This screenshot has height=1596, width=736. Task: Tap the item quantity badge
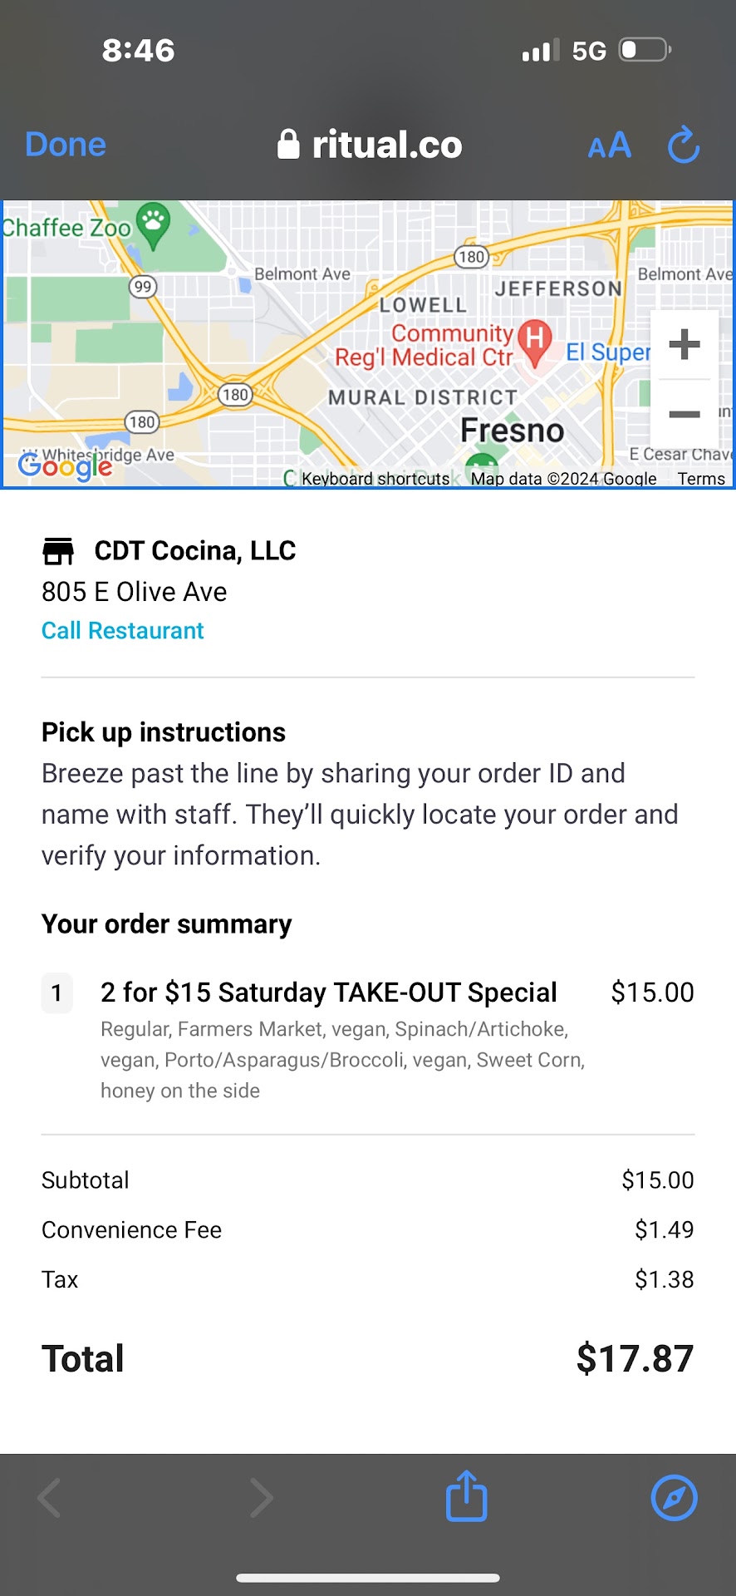(x=56, y=993)
